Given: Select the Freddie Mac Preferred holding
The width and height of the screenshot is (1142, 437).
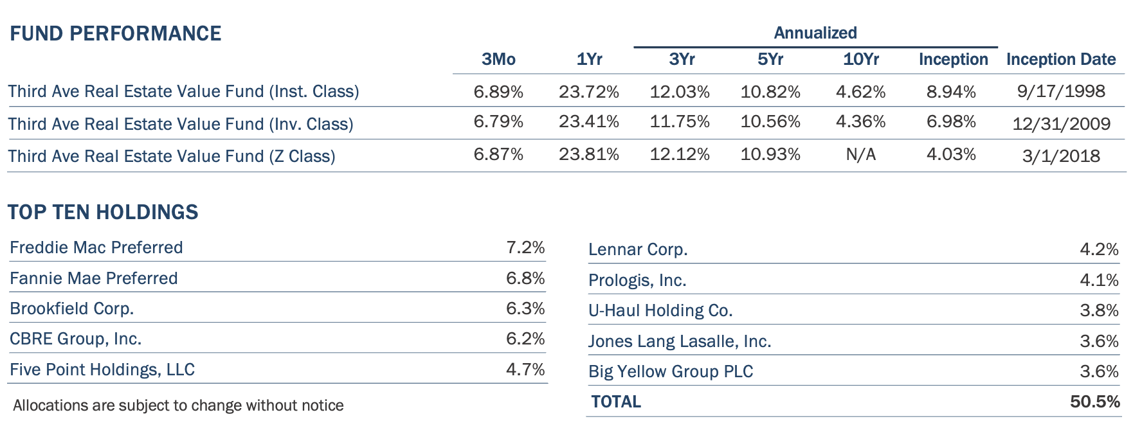Looking at the screenshot, I should pos(96,247).
